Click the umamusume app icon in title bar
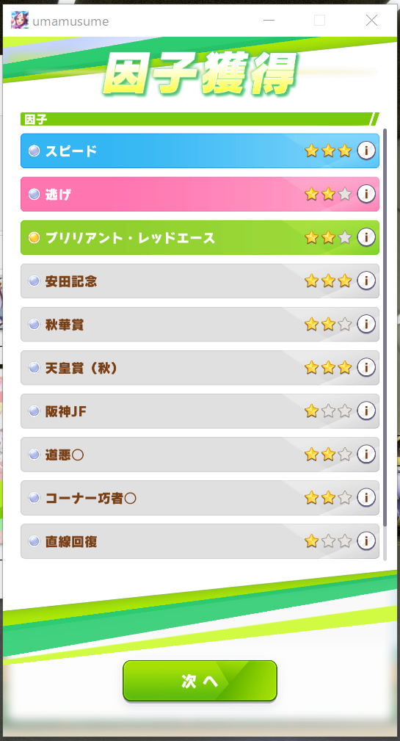This screenshot has height=741, width=400. (x=20, y=21)
